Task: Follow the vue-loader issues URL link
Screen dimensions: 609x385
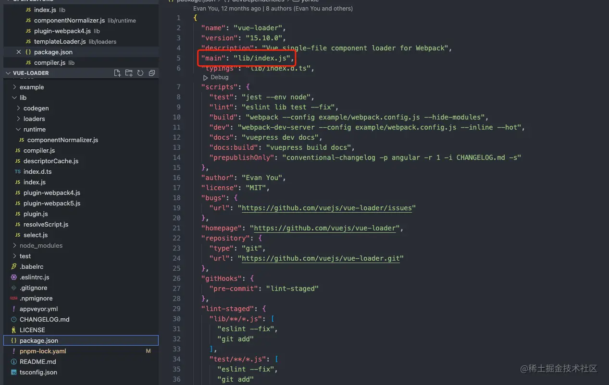Action: pos(326,208)
